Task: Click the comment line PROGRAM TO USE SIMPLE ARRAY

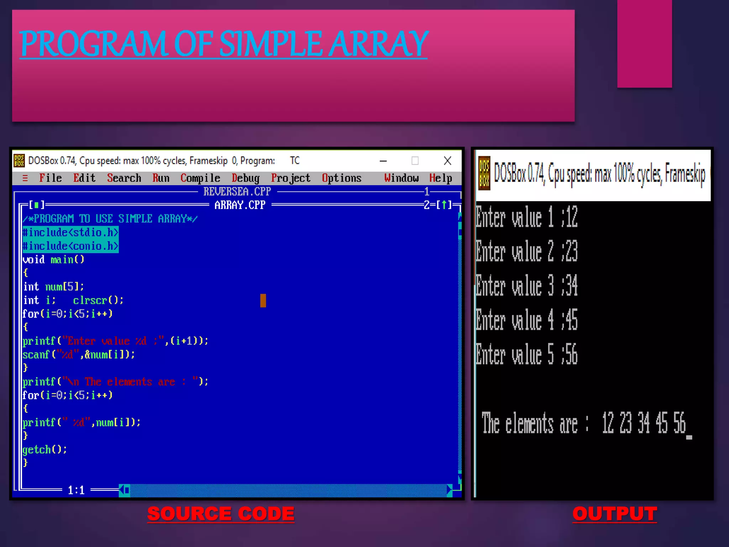Action: [110, 219]
